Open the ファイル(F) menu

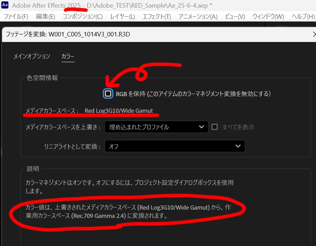coord(16,16)
